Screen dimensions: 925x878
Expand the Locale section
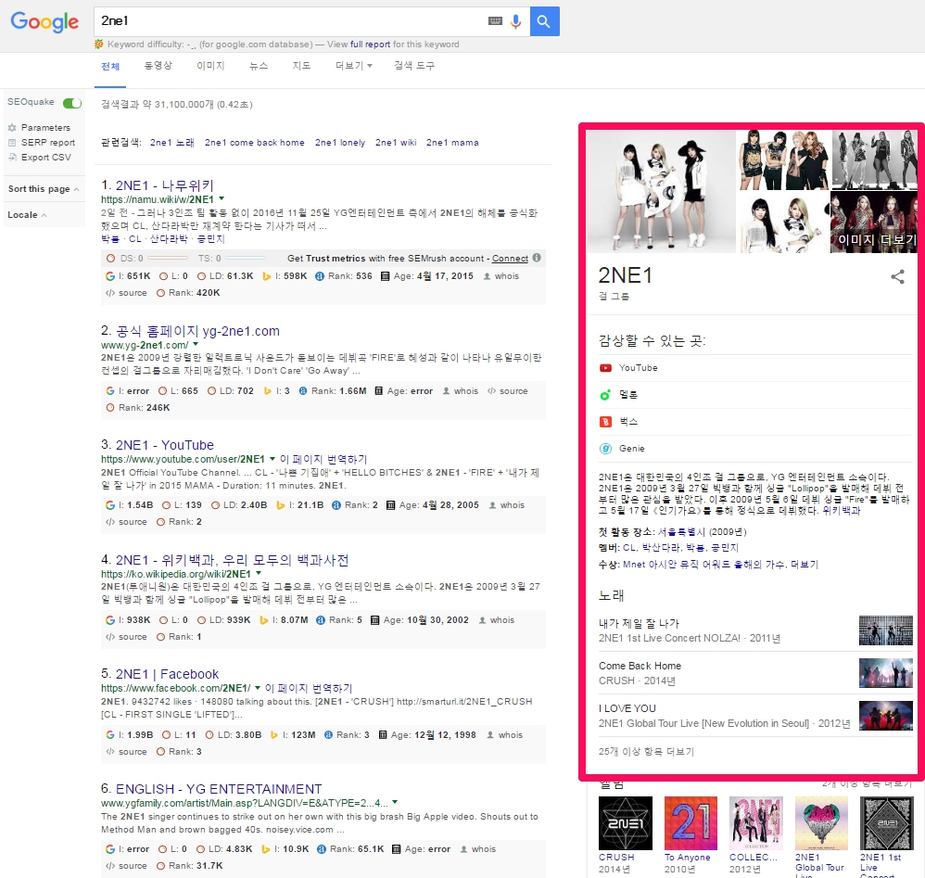pos(27,215)
